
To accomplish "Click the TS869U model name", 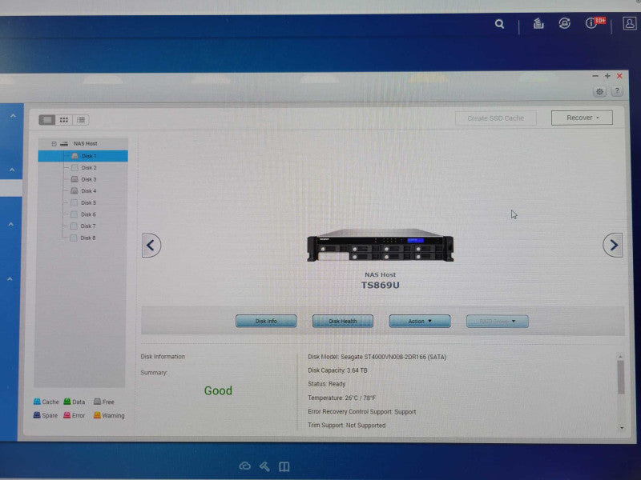I will point(380,285).
